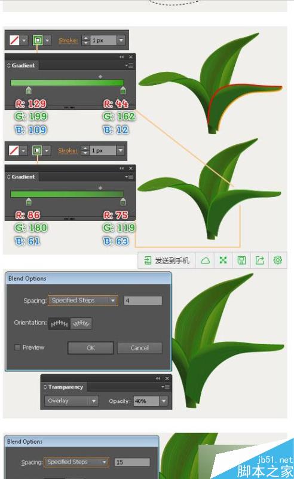Collapse the lower Gradient panel with double arrows
This screenshot has height=479, width=294.
[x=122, y=168]
